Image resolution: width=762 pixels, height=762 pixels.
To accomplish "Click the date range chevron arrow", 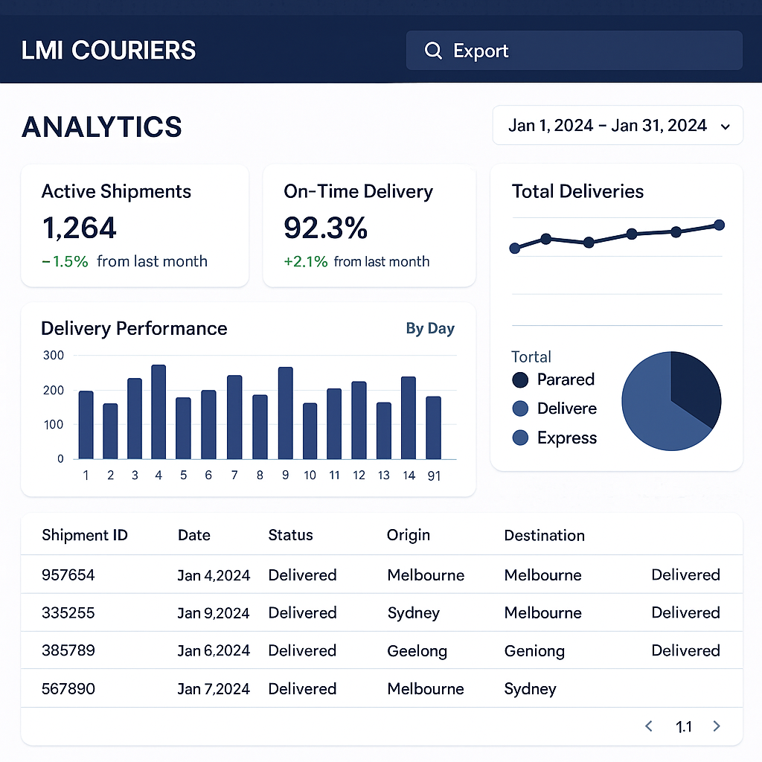I will [725, 126].
